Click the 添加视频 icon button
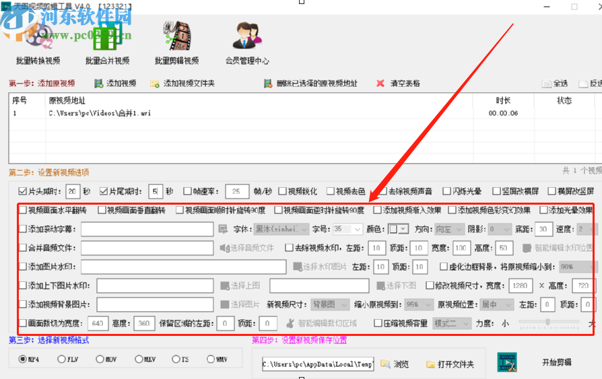Image resolution: width=602 pixels, height=379 pixels. pos(99,83)
